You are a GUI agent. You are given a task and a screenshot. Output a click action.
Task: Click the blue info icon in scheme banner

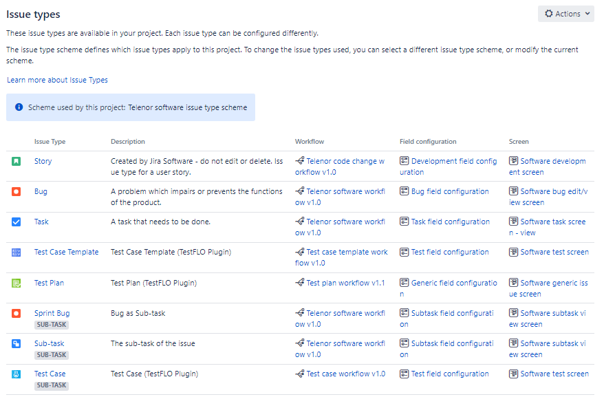click(x=19, y=107)
